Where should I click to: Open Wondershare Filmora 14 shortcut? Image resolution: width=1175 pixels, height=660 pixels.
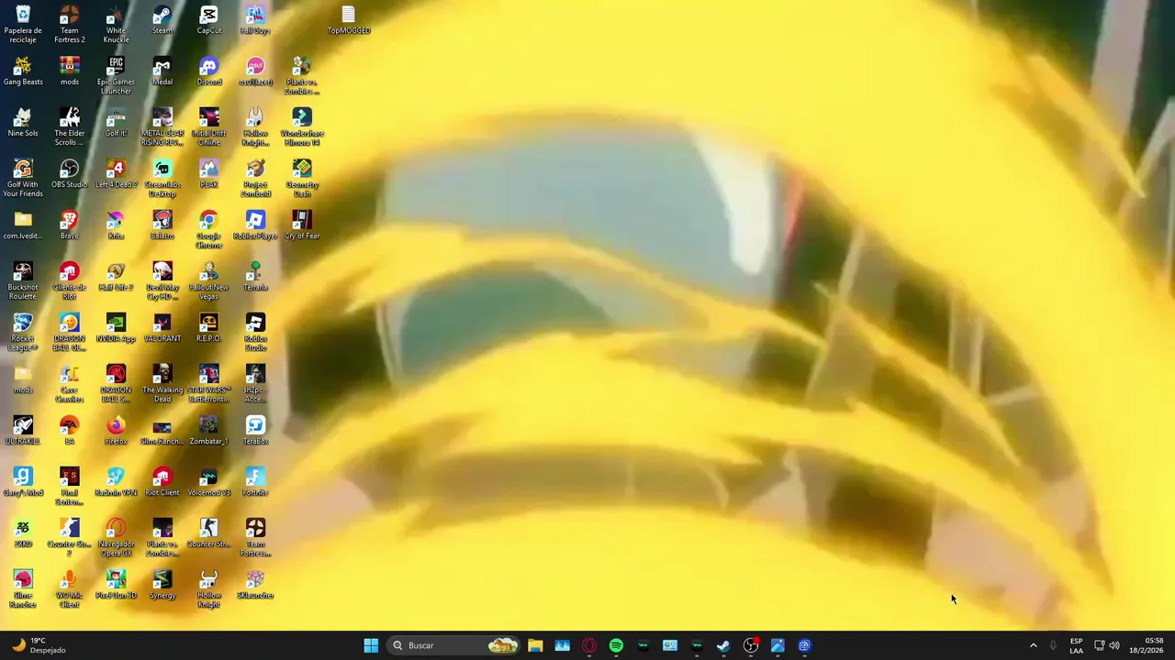(x=302, y=126)
